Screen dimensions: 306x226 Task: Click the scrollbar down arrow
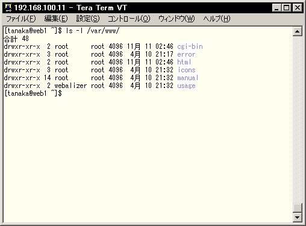pyautogui.click(x=298, y=217)
